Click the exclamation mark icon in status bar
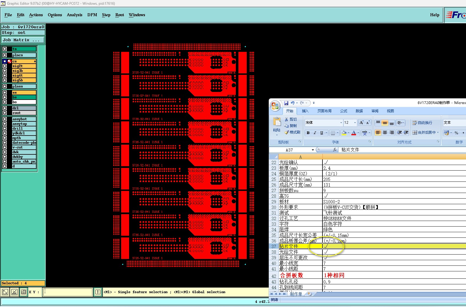Screen dimensions: 466x307 [x=98, y=292]
